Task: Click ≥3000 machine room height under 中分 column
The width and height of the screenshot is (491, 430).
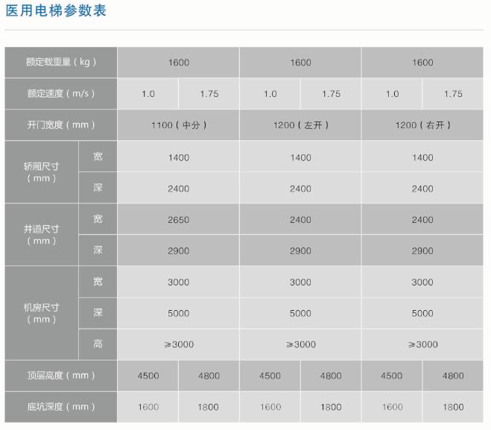Action: coord(178,344)
